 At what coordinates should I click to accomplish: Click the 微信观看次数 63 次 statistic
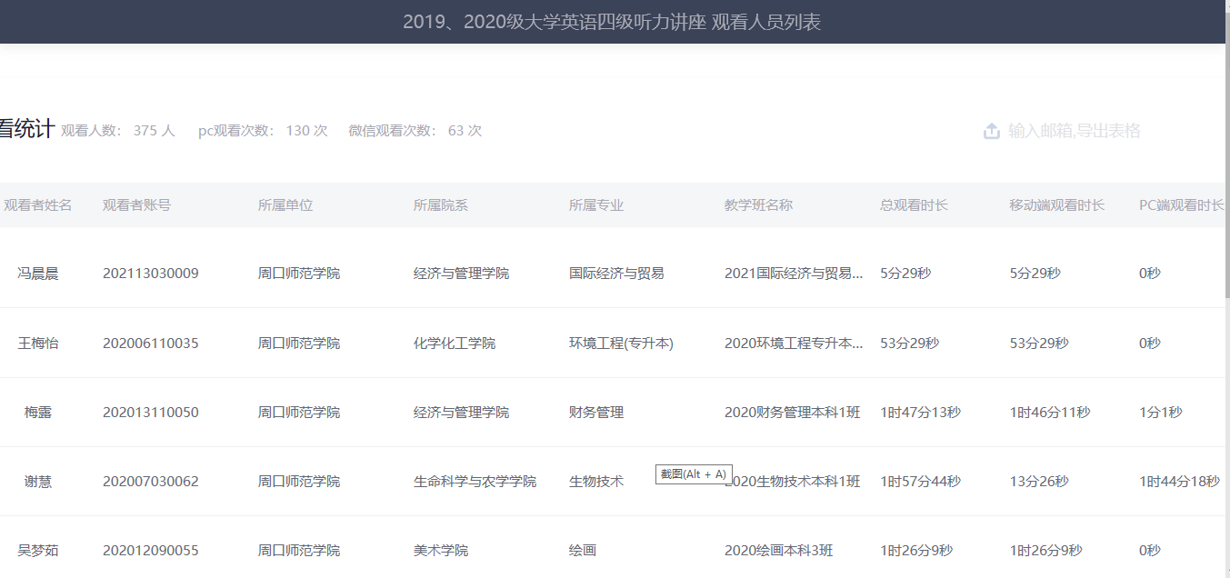pyautogui.click(x=415, y=131)
